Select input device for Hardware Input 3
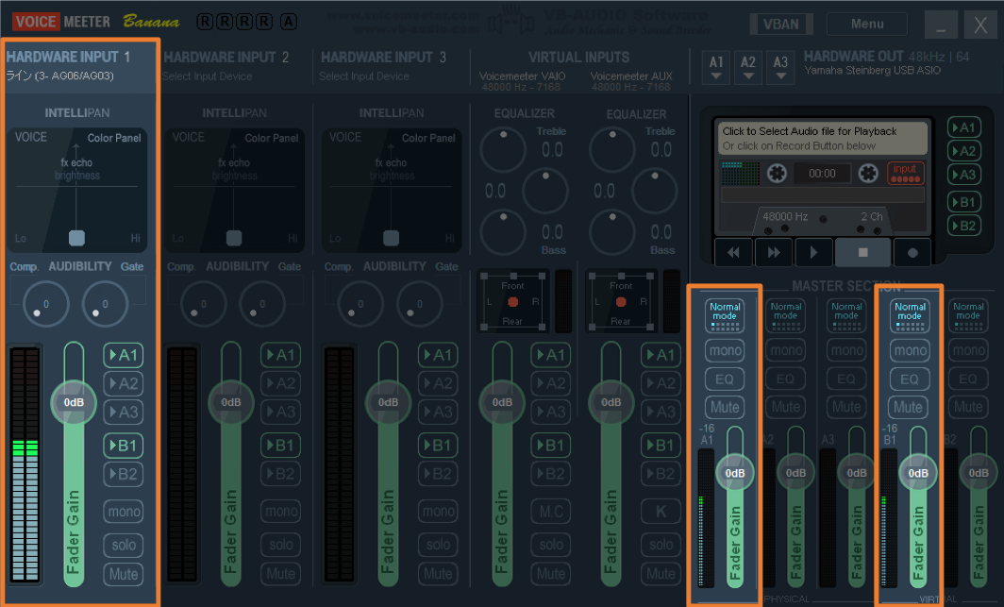This screenshot has height=607, width=1004. pos(364,76)
